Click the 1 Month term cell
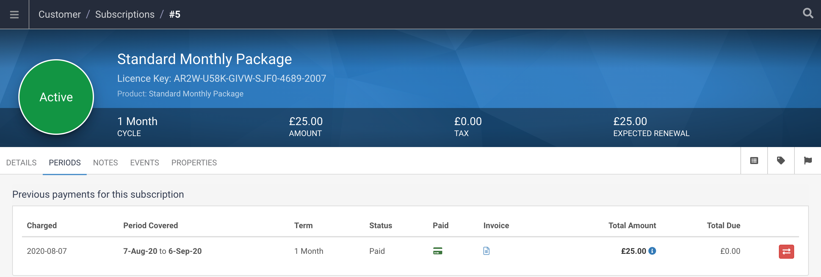Viewport: 821px width, 277px height. (309, 251)
